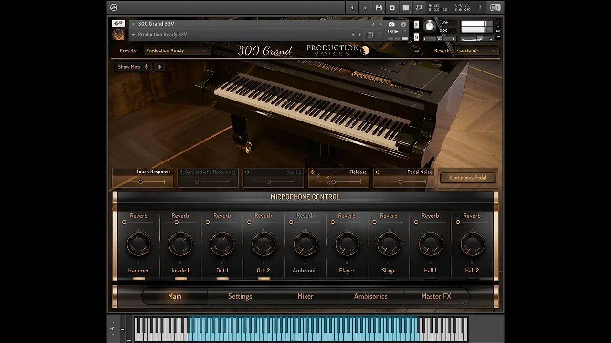Viewport: 611px width, 343px height.
Task: Save the current snapshot
Action: tap(370, 35)
